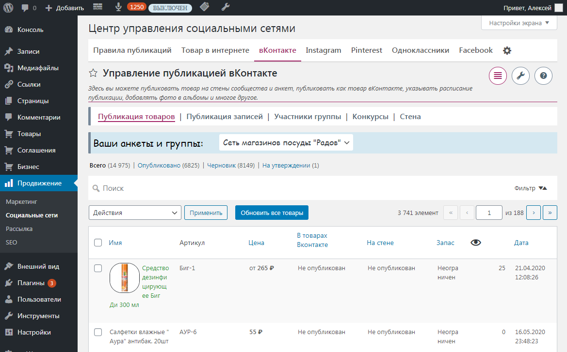Viewport: 567px width, 352px height.
Task: Sort by Дата column header
Action: tap(521, 243)
